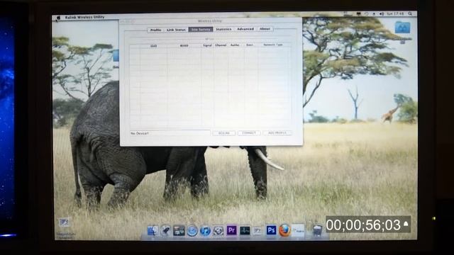Click the RESCAN button
The width and height of the screenshot is (454, 255).
[224, 133]
